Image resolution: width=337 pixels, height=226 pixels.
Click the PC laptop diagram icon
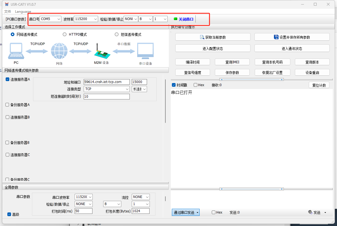tap(16, 51)
